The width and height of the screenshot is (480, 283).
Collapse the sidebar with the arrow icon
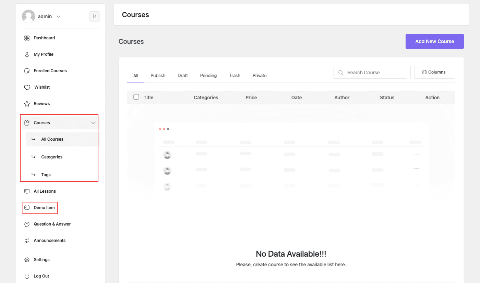(x=95, y=16)
